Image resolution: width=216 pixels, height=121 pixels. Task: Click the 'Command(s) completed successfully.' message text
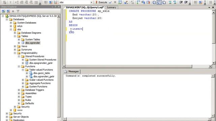coord(91,76)
